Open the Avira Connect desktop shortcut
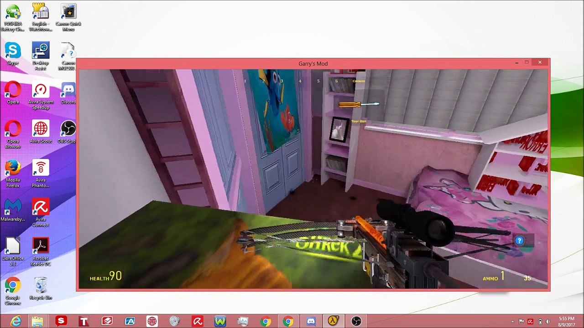Image resolution: width=584 pixels, height=328 pixels. point(40,213)
